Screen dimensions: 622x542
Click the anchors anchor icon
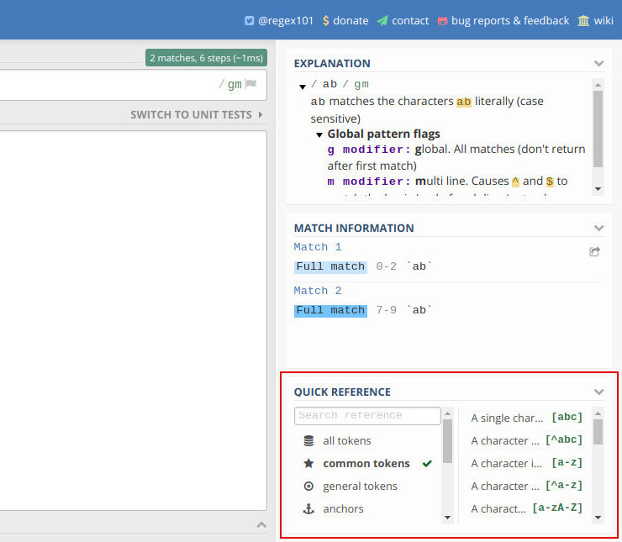[x=308, y=508]
